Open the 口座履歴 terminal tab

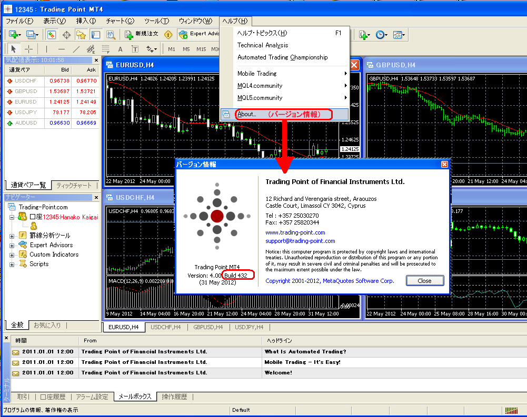(53, 397)
